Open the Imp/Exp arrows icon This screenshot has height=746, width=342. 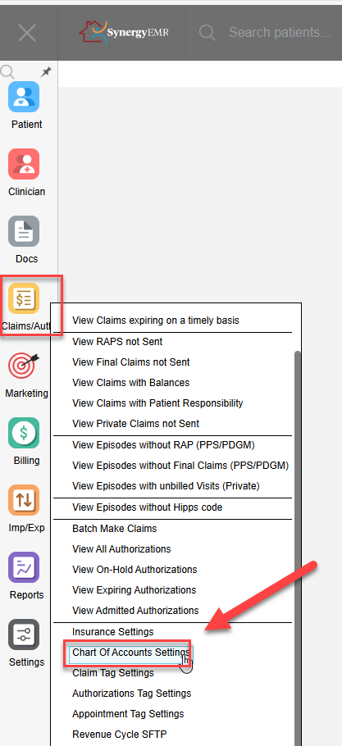[x=24, y=500]
